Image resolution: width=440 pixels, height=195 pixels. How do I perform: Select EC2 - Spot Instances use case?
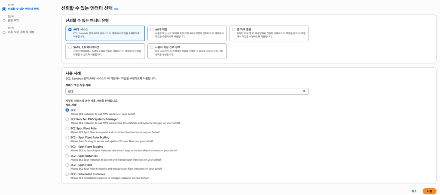click(x=67, y=156)
